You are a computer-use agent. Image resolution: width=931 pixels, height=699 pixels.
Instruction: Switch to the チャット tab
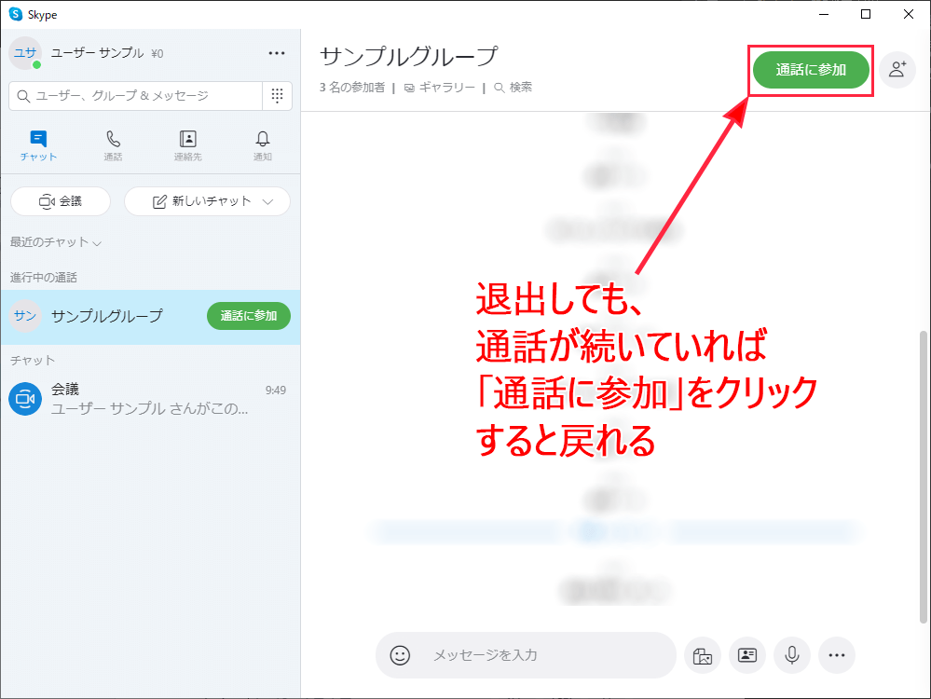pyautogui.click(x=38, y=145)
